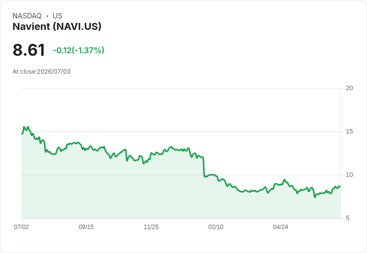Image resolution: width=367 pixels, height=253 pixels.
Task: Click the chart peak near the 07/02 start
Action: pyautogui.click(x=24, y=127)
